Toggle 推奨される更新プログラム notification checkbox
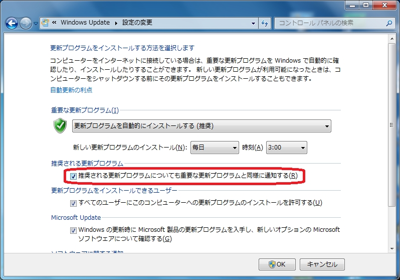This screenshot has width=400, height=280. 73,176
